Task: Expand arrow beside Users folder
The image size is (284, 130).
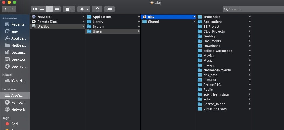Action: (x=139, y=31)
